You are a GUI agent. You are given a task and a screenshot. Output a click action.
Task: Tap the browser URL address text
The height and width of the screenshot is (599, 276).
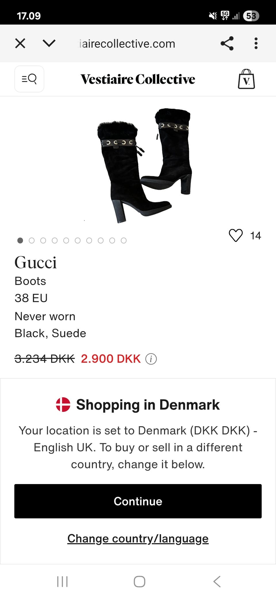[127, 44]
